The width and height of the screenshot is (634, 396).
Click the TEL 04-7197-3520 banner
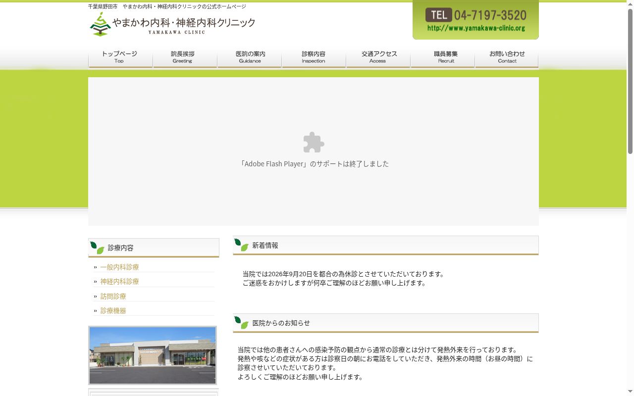point(475,20)
